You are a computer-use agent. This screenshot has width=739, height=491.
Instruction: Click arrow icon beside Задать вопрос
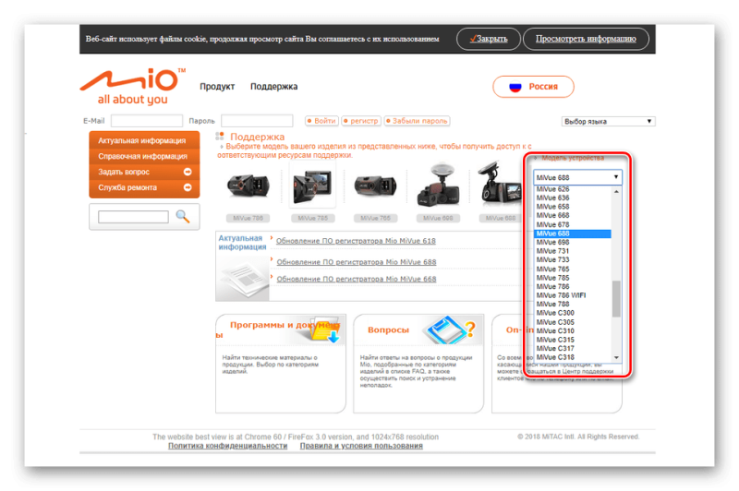coord(188,172)
